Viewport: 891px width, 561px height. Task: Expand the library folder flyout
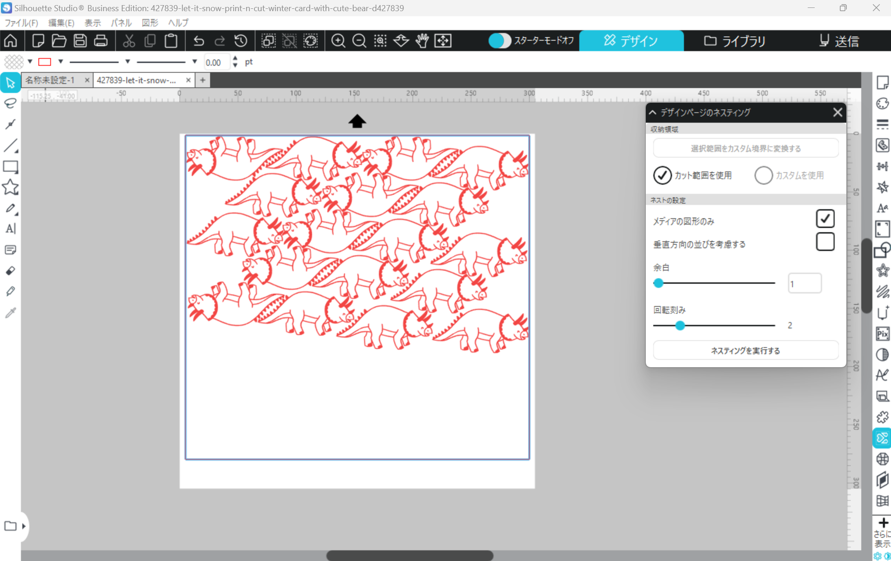pos(24,526)
